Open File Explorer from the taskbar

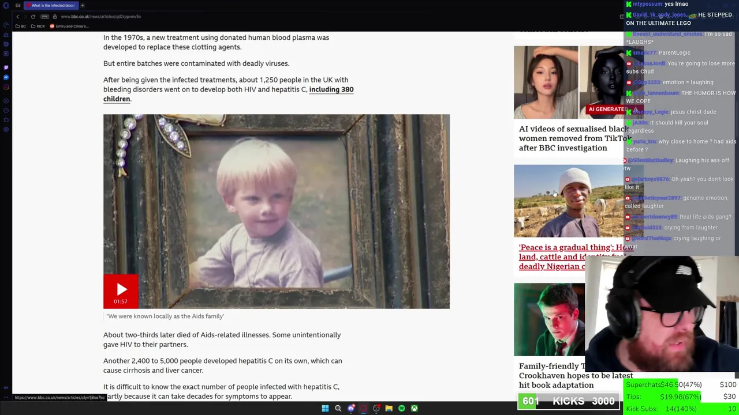pyautogui.click(x=389, y=408)
